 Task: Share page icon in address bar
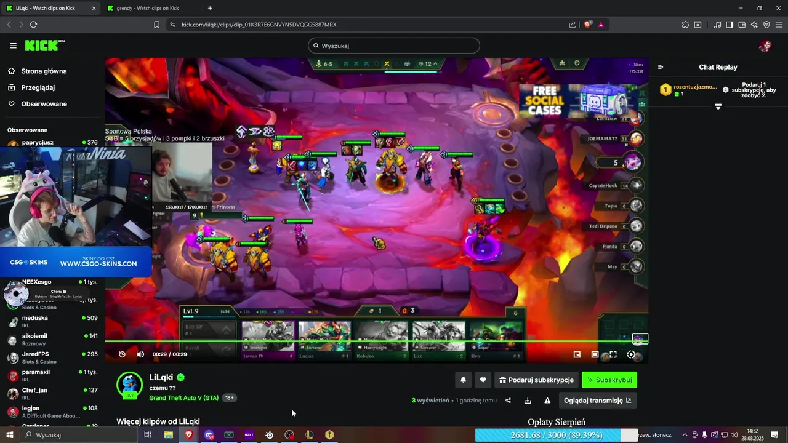pyautogui.click(x=573, y=25)
